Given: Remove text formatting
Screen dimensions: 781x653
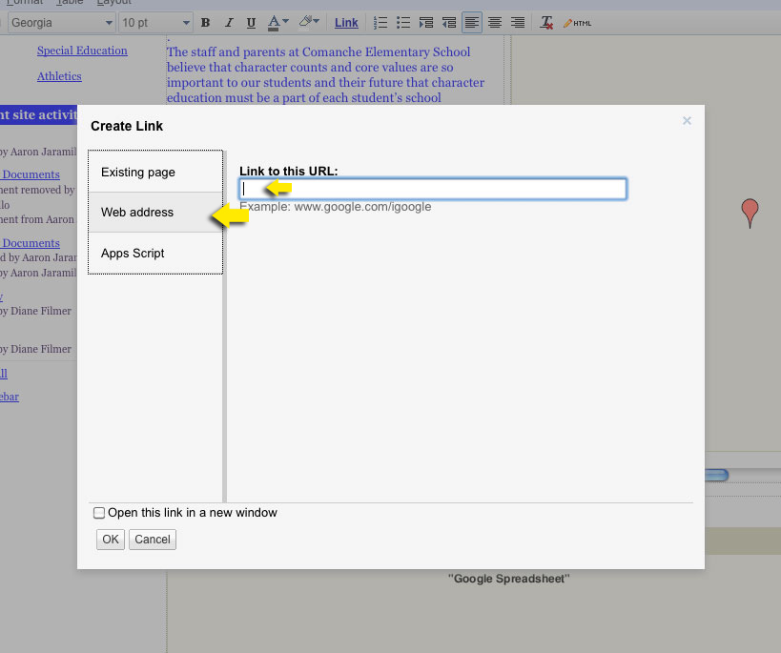Looking at the screenshot, I should [x=546, y=23].
